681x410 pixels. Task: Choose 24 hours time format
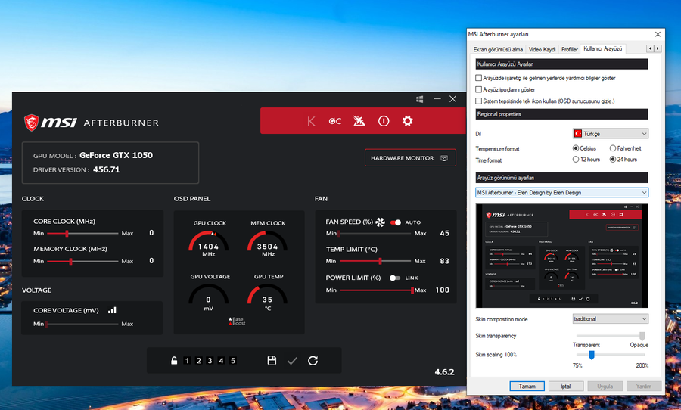click(x=612, y=160)
